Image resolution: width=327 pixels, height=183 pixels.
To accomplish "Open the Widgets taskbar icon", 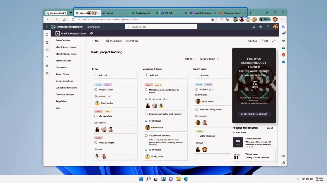I will [x=163, y=179].
